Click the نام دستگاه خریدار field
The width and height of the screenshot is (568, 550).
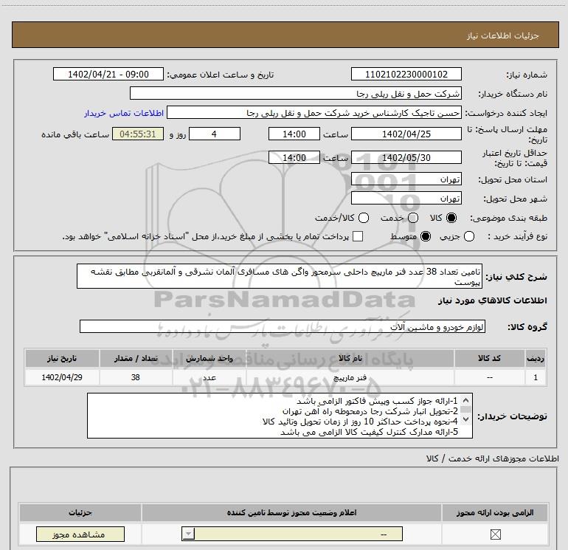click(x=296, y=93)
